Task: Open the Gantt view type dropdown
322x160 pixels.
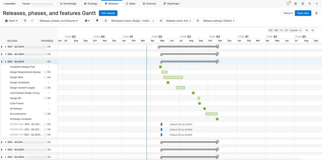Action: 12,21
